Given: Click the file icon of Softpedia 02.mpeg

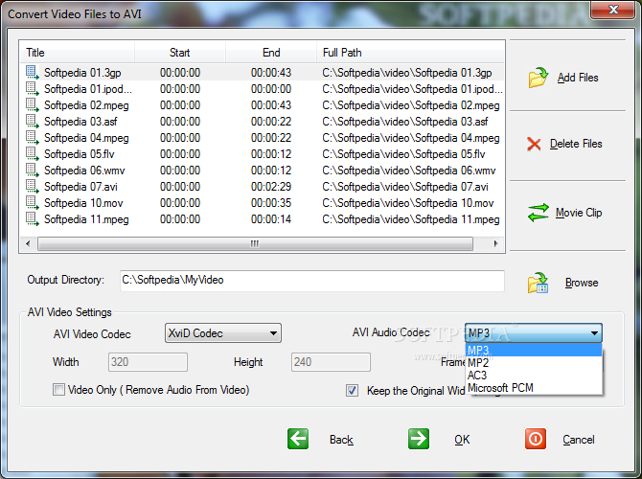Looking at the screenshot, I should coord(33,105).
